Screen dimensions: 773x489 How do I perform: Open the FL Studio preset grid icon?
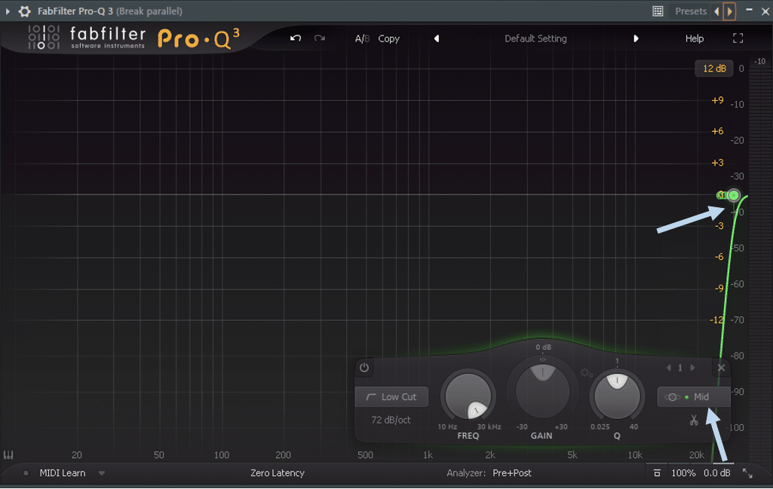click(658, 11)
